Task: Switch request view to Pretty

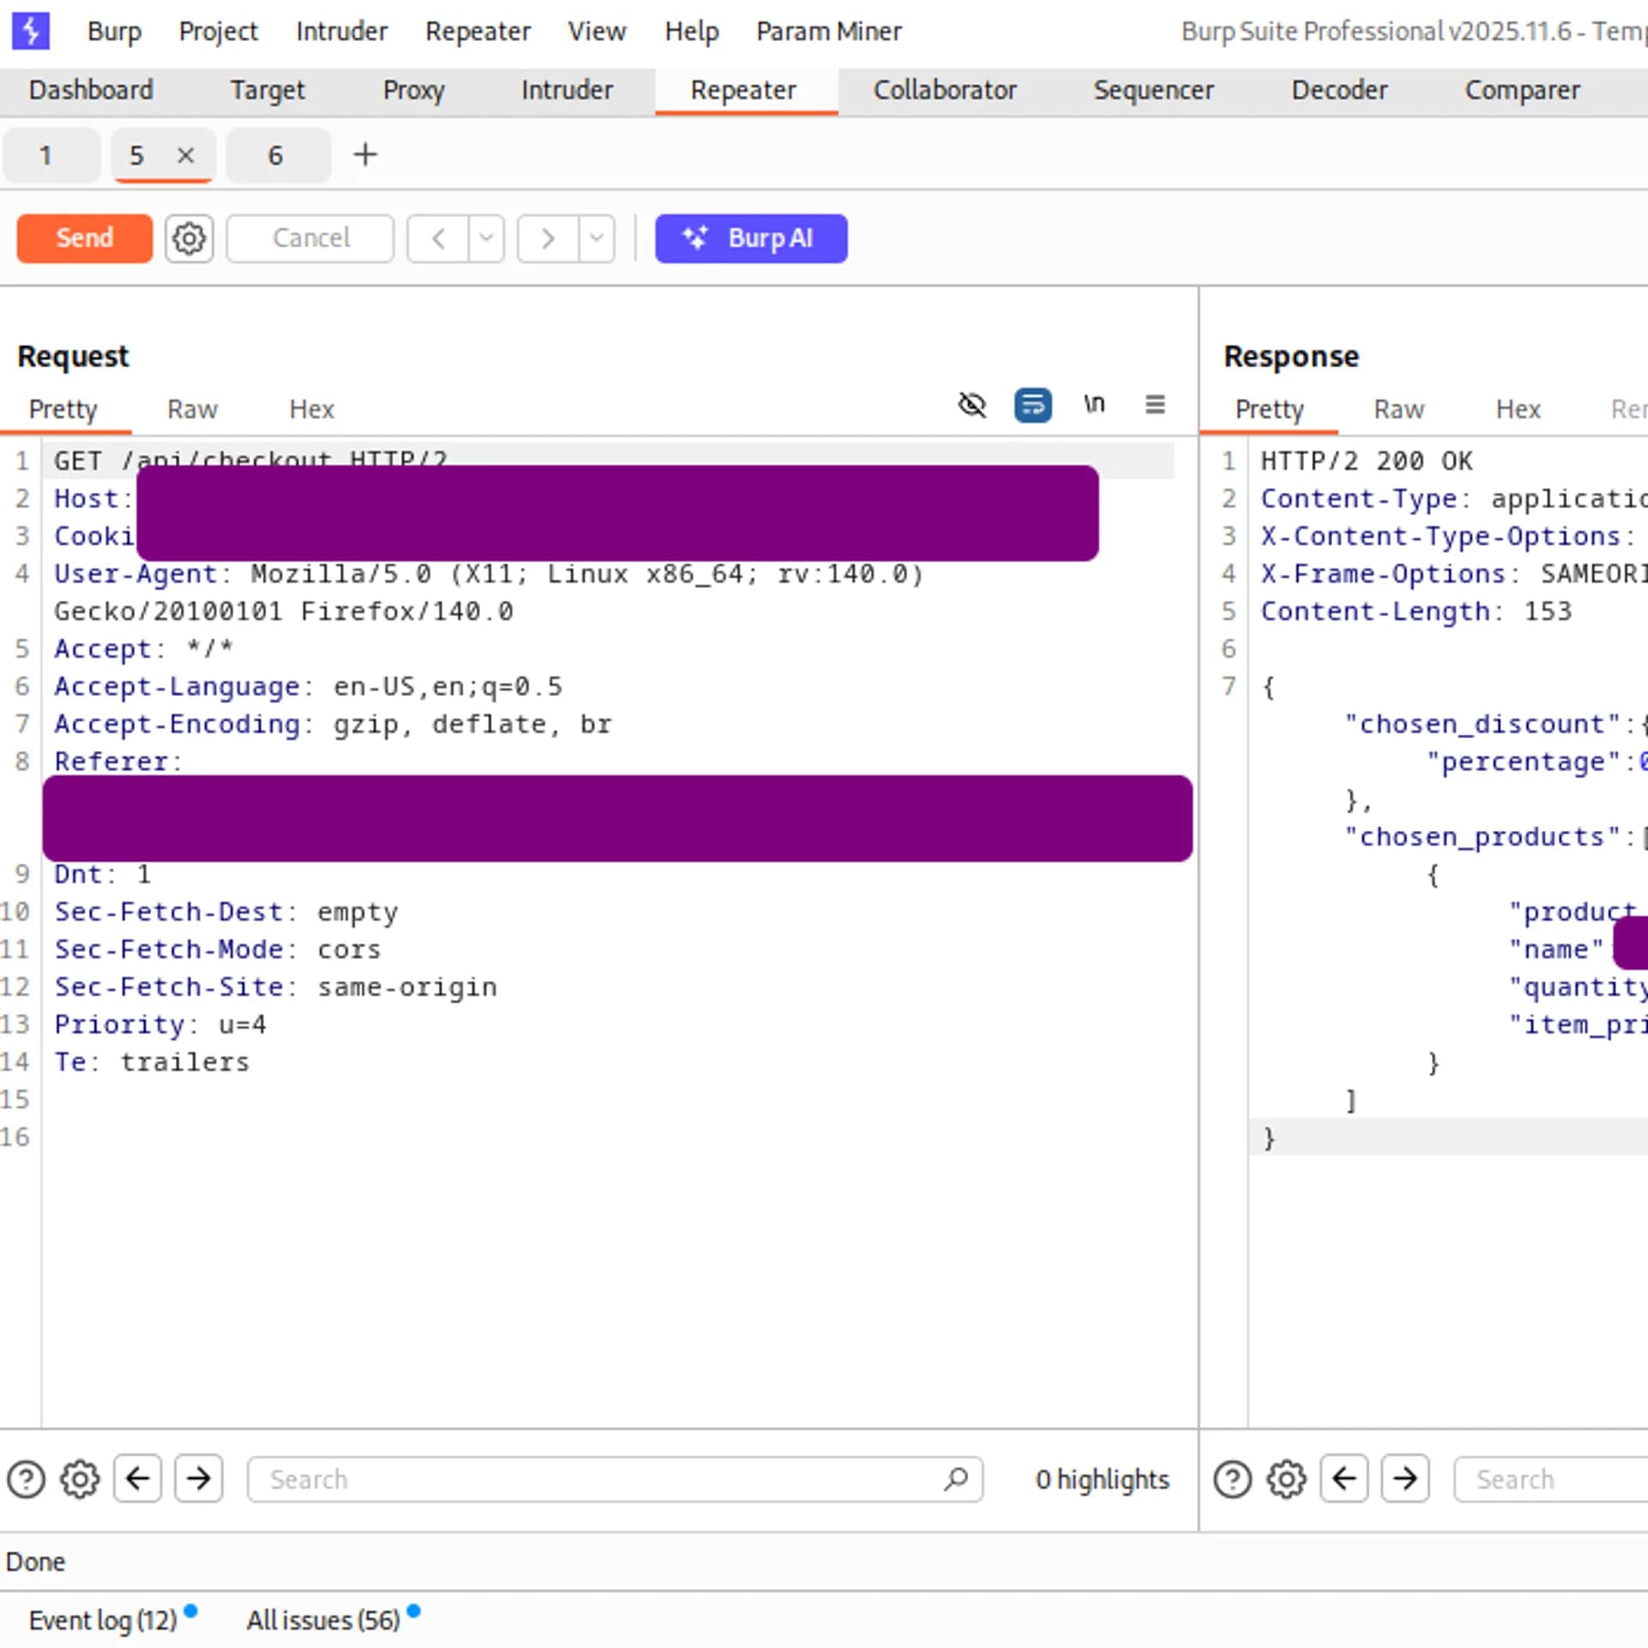Action: [64, 409]
